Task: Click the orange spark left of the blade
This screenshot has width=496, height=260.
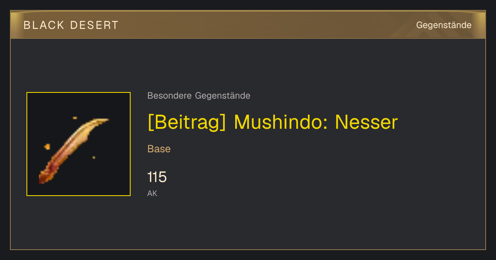Action: (x=47, y=147)
